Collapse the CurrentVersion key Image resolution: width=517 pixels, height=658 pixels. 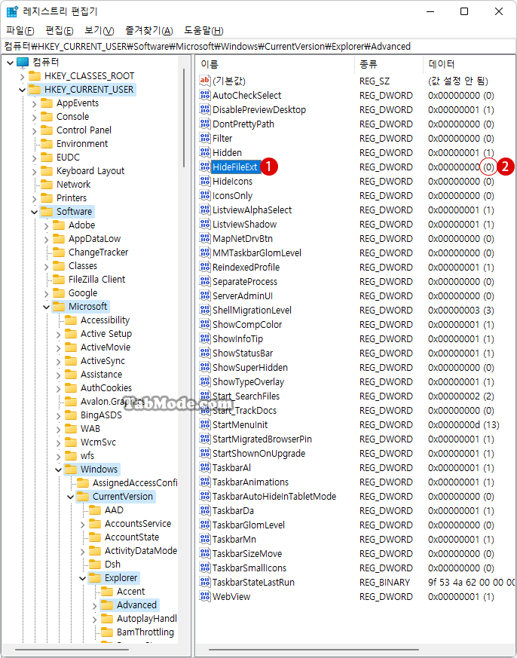(x=71, y=497)
